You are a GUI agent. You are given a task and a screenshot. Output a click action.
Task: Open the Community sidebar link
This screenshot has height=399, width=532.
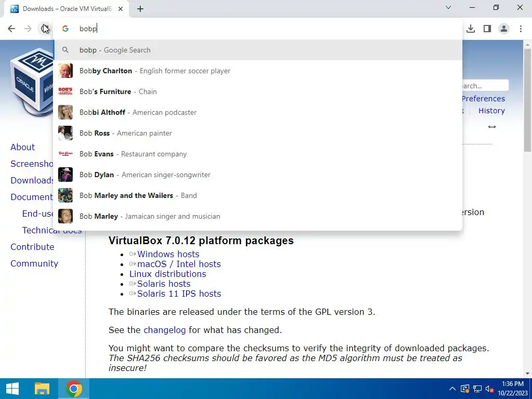34,263
